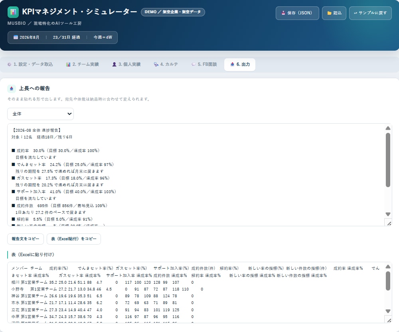
Task: Click the floppy icon on 保存 (JSON)
Action: 283,13
